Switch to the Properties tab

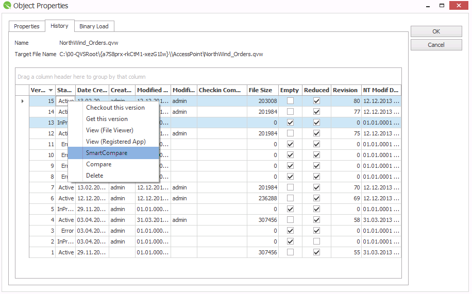pyautogui.click(x=27, y=26)
